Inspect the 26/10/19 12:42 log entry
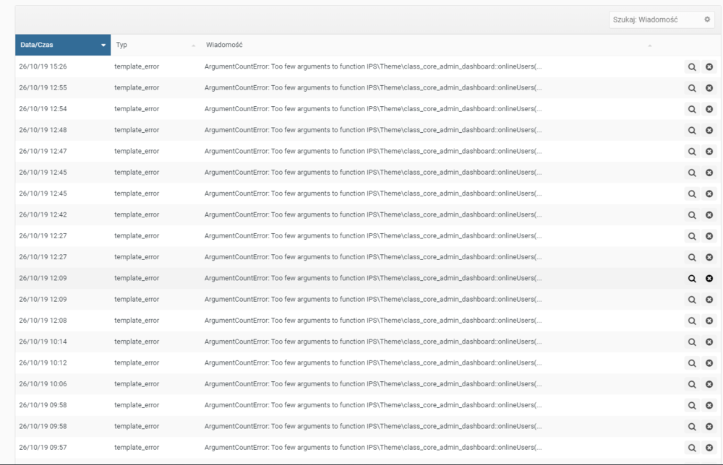The image size is (723, 465). 692,215
